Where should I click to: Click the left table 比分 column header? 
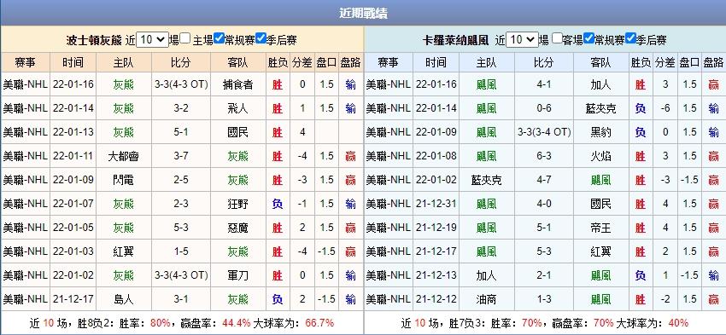[181, 62]
